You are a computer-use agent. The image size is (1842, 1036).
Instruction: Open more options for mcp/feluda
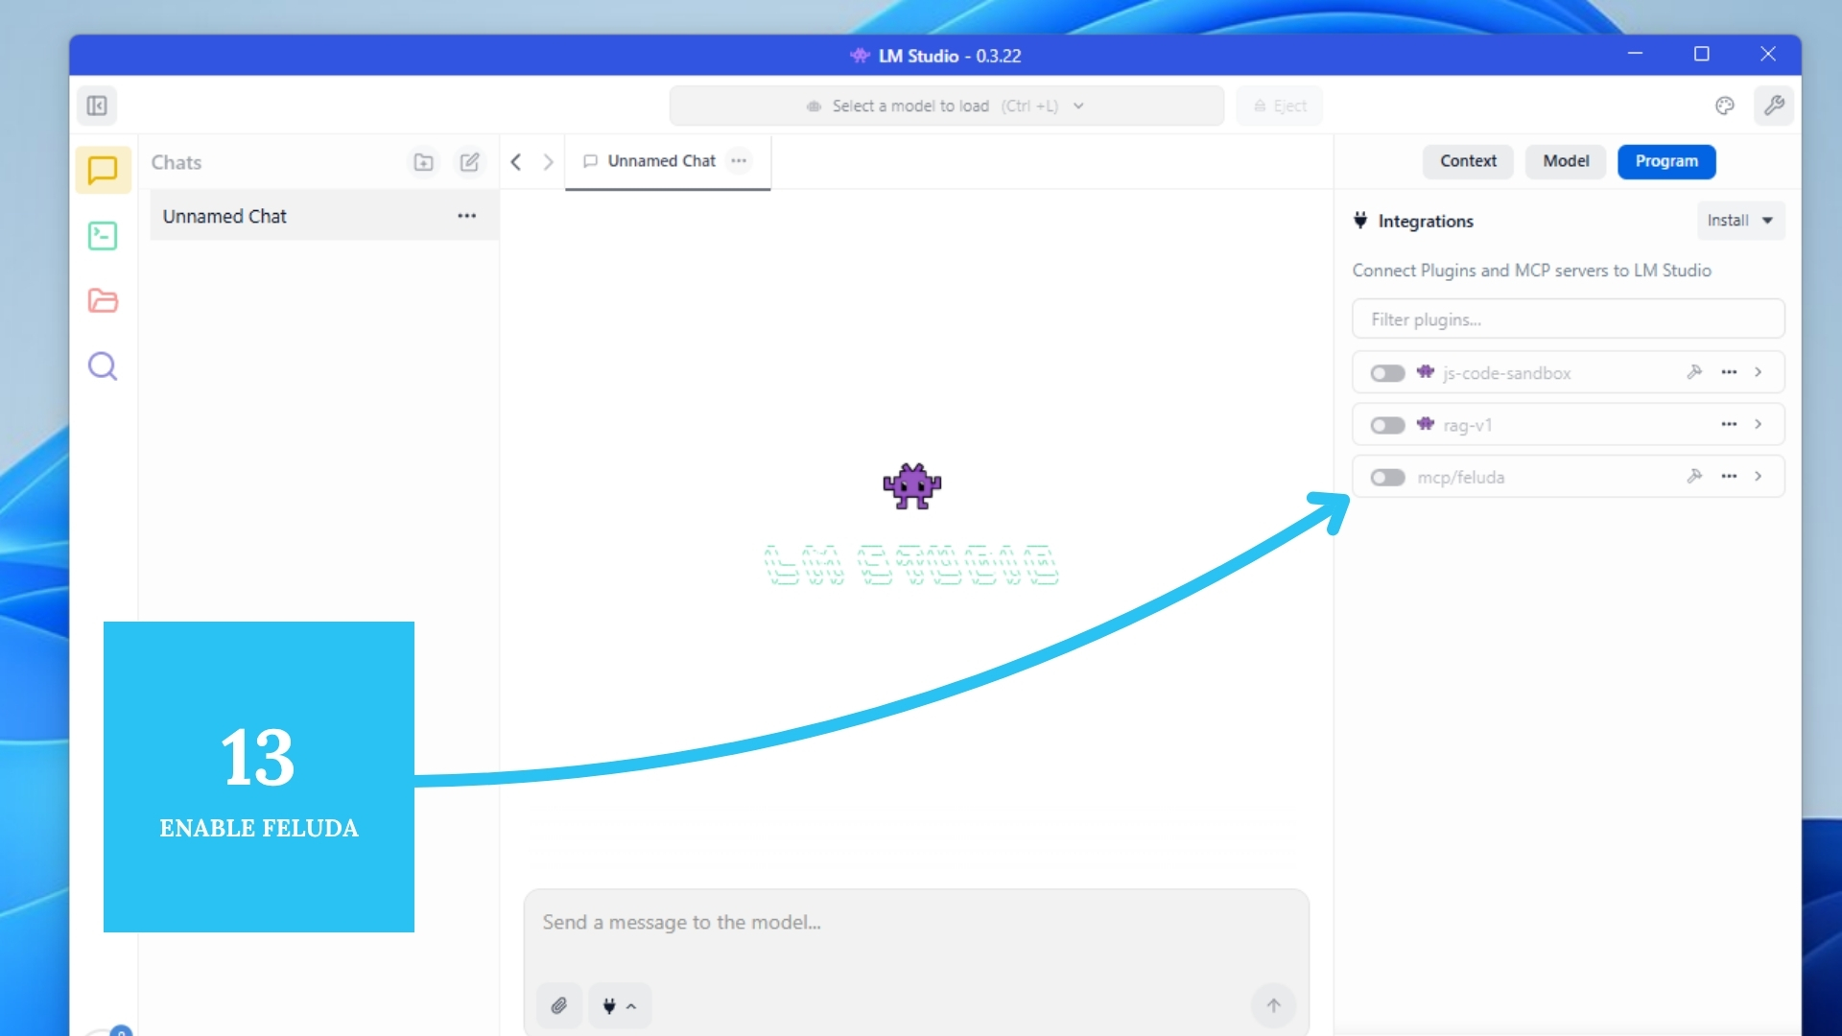[x=1729, y=477]
